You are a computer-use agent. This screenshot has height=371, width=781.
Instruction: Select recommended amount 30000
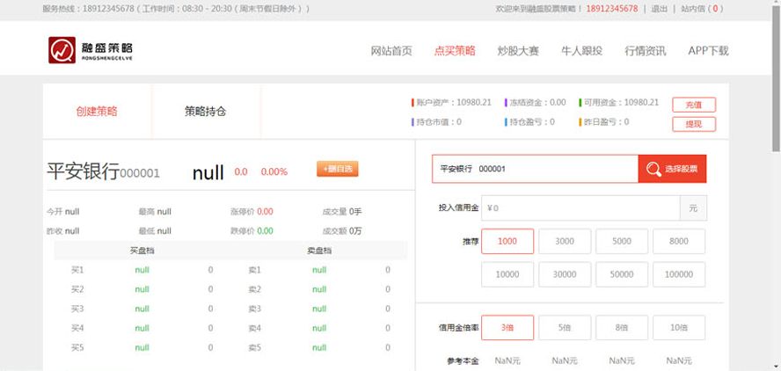point(565,274)
